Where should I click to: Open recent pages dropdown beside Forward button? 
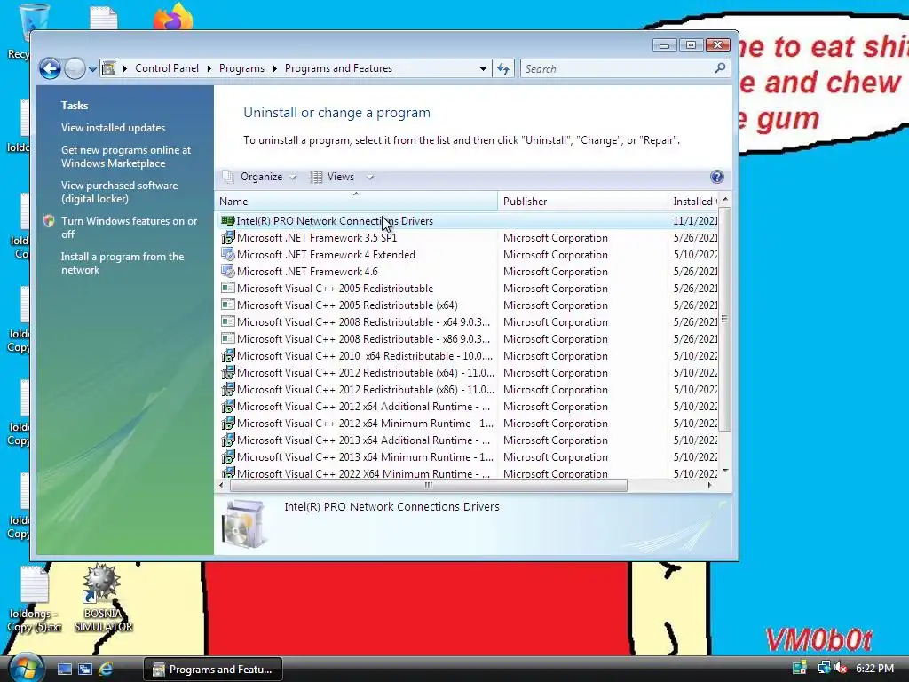(x=92, y=69)
